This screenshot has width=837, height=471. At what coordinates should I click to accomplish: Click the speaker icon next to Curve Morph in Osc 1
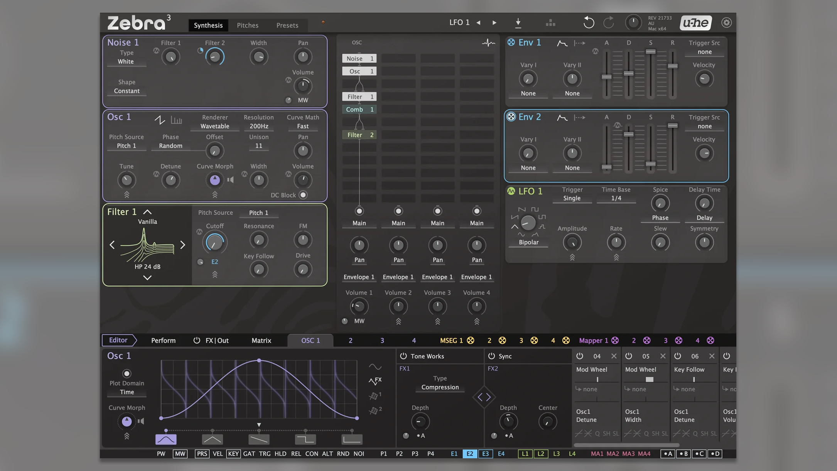230,180
